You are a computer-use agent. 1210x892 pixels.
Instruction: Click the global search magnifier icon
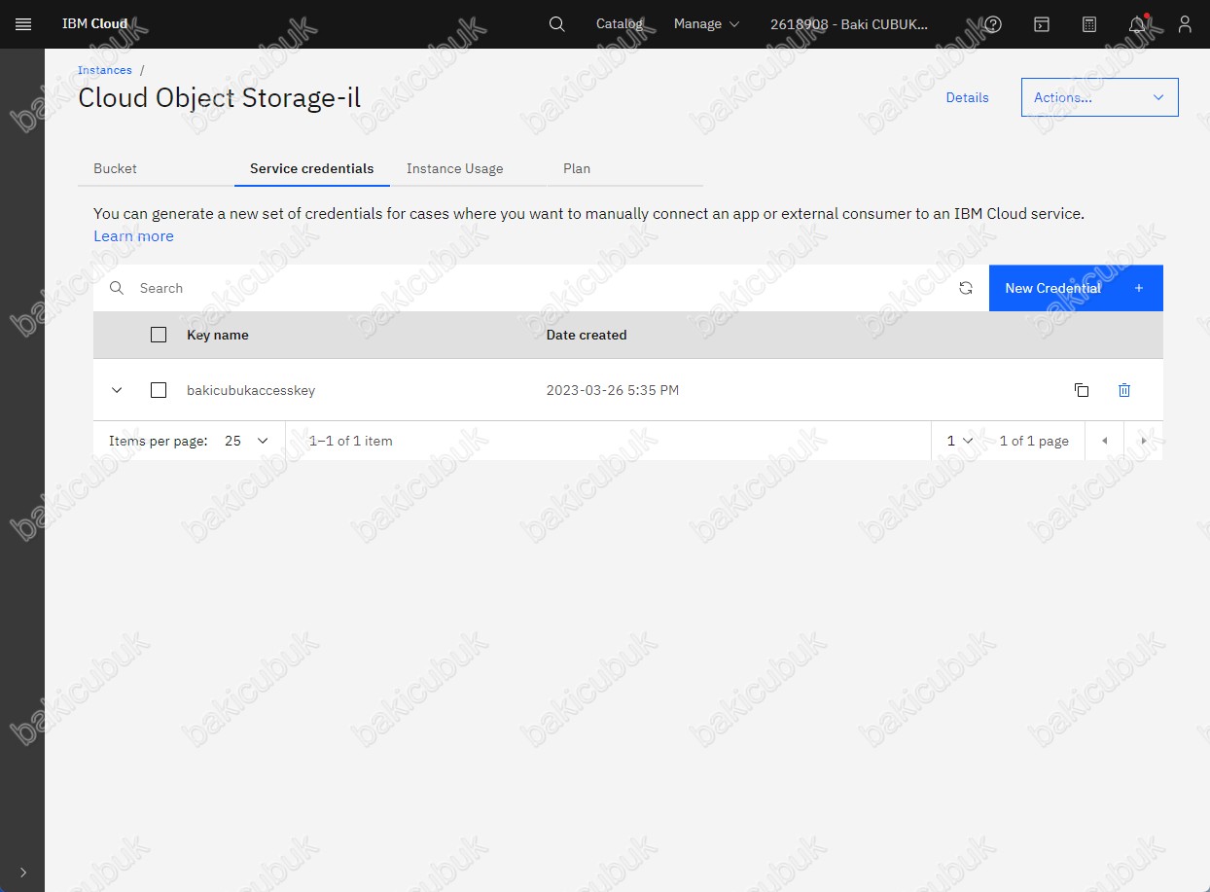tap(556, 24)
